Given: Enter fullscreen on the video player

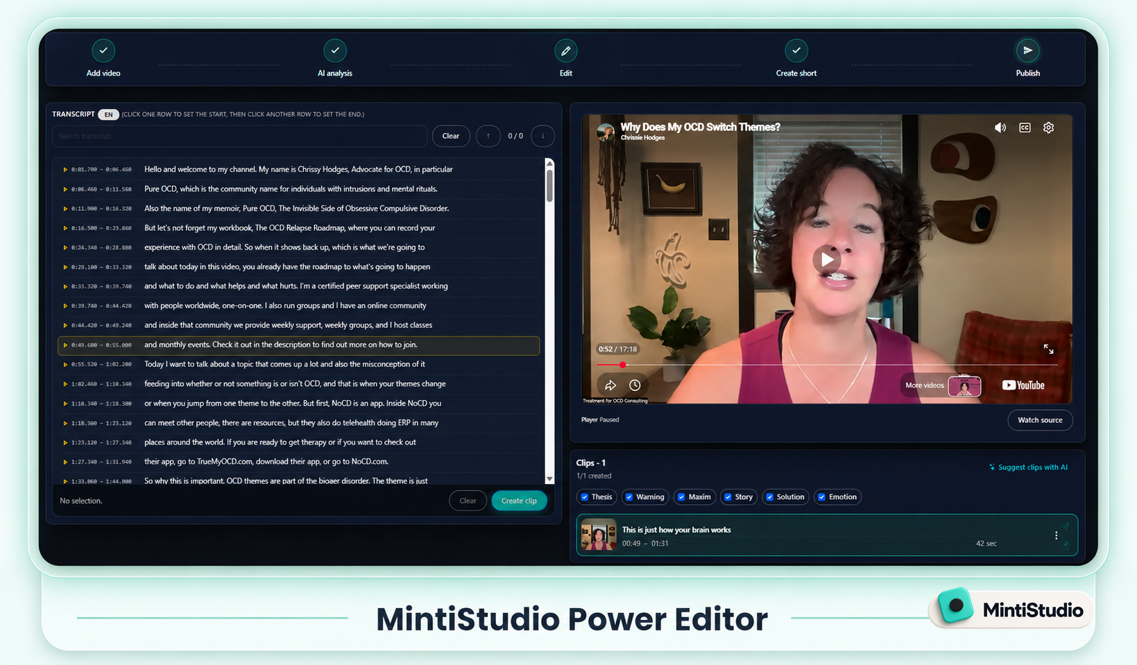Looking at the screenshot, I should 1049,349.
